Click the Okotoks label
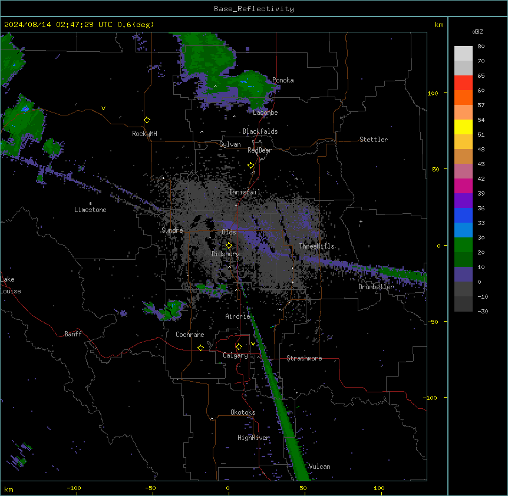 pos(243,412)
